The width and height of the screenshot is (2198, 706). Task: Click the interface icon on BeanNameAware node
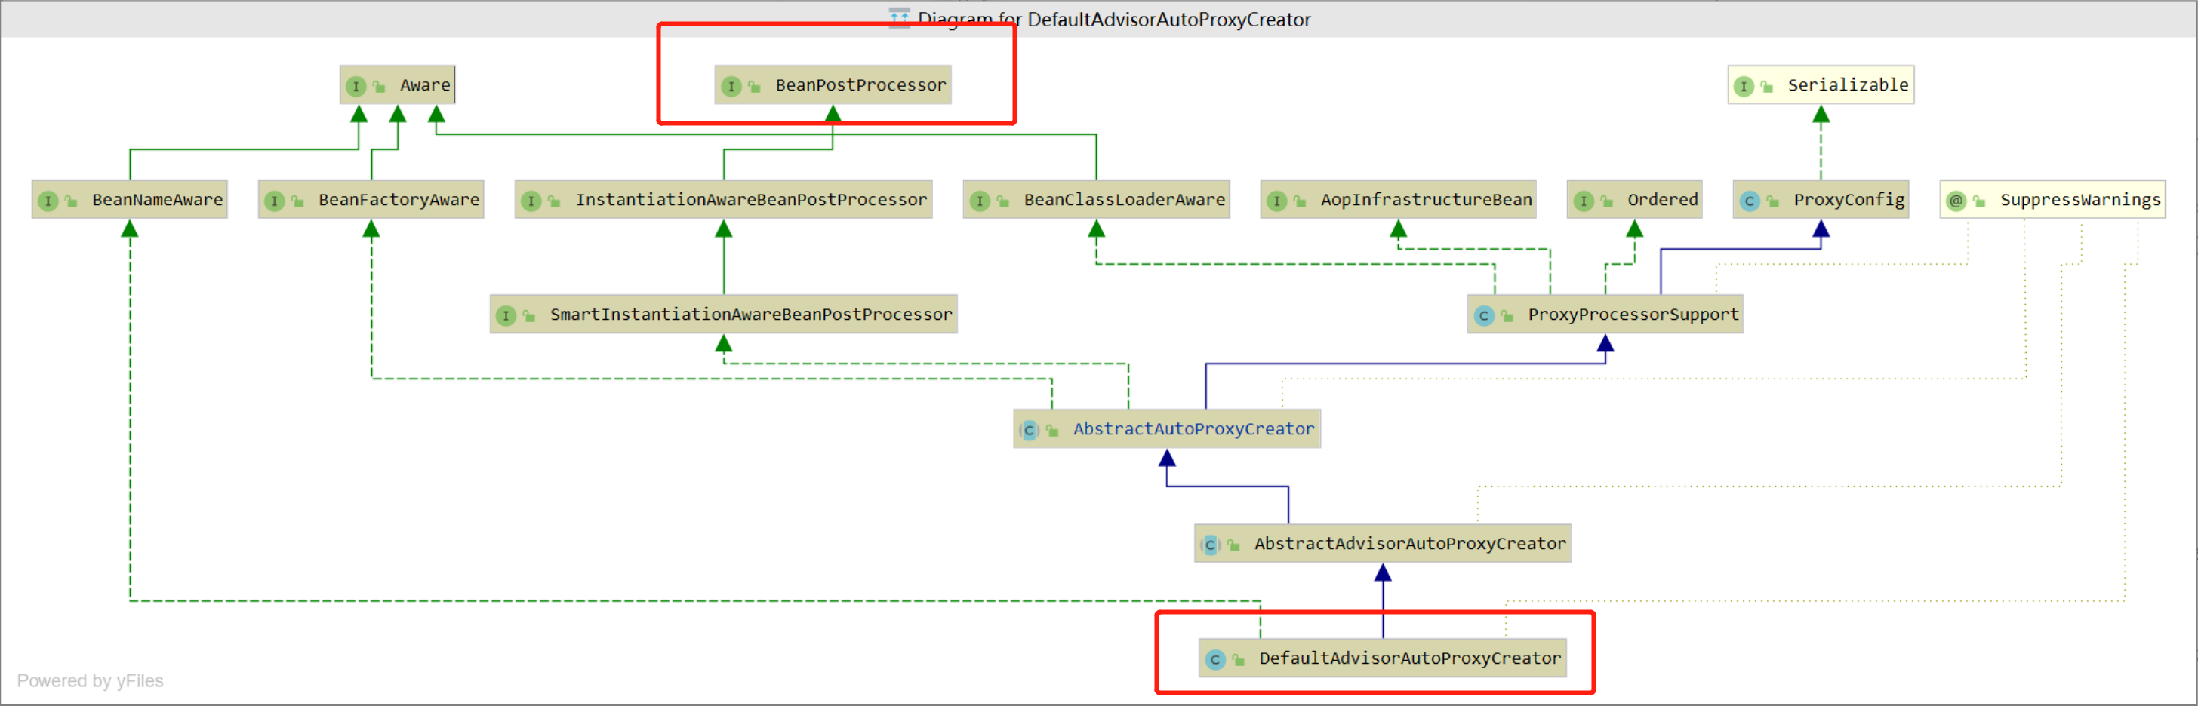(48, 201)
